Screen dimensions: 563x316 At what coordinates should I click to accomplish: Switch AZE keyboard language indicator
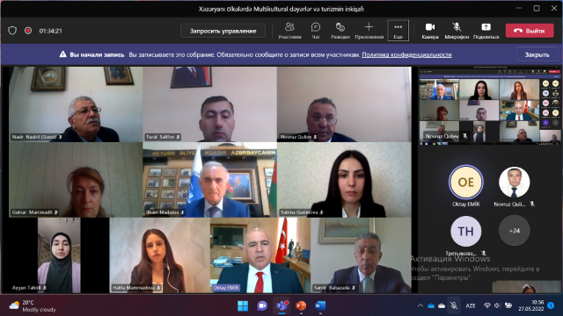click(x=471, y=305)
